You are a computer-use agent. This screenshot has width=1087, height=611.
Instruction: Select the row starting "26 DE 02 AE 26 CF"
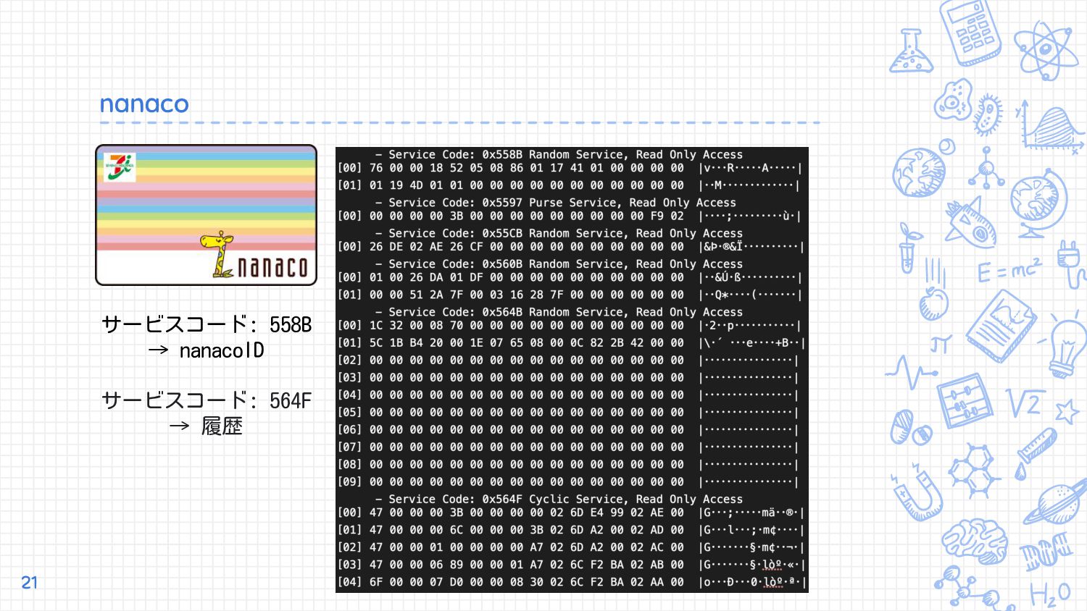[570, 247]
